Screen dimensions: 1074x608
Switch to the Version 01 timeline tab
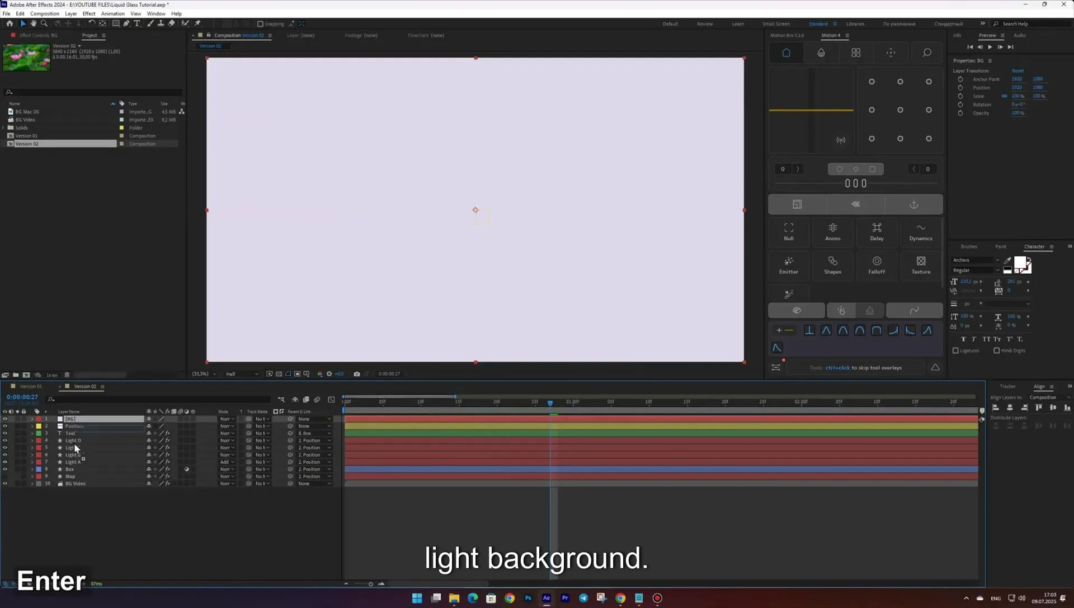31,387
